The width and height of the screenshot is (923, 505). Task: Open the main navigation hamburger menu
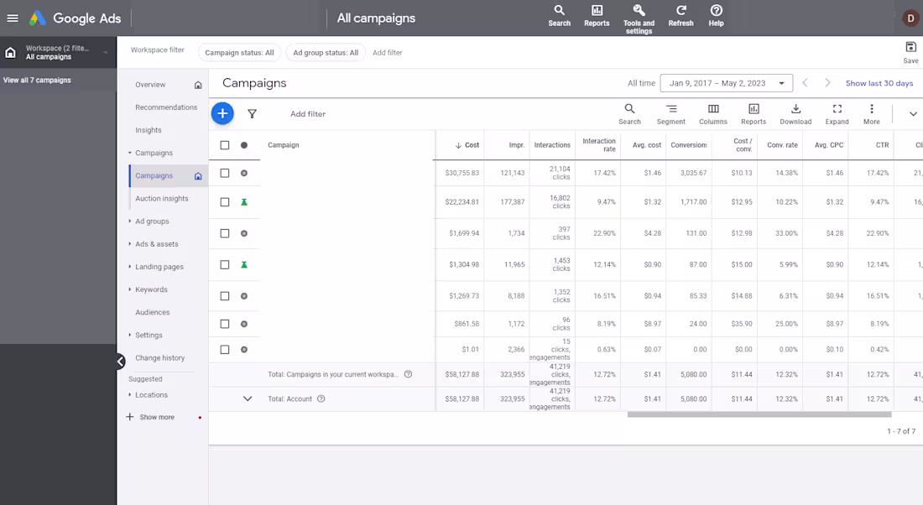(13, 18)
